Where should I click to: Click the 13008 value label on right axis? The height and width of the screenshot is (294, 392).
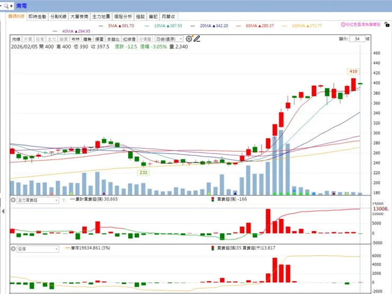click(x=380, y=209)
